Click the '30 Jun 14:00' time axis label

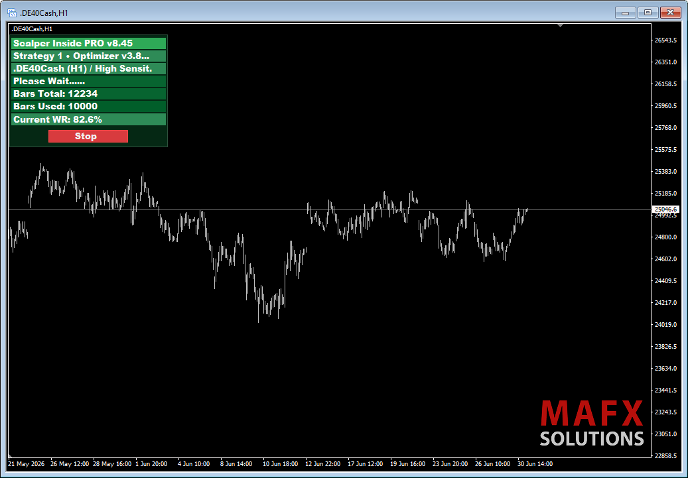coord(535,464)
